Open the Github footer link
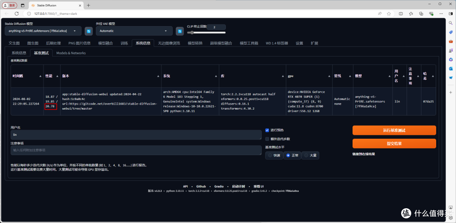Screen dimensions: 456x223 tap(201, 186)
